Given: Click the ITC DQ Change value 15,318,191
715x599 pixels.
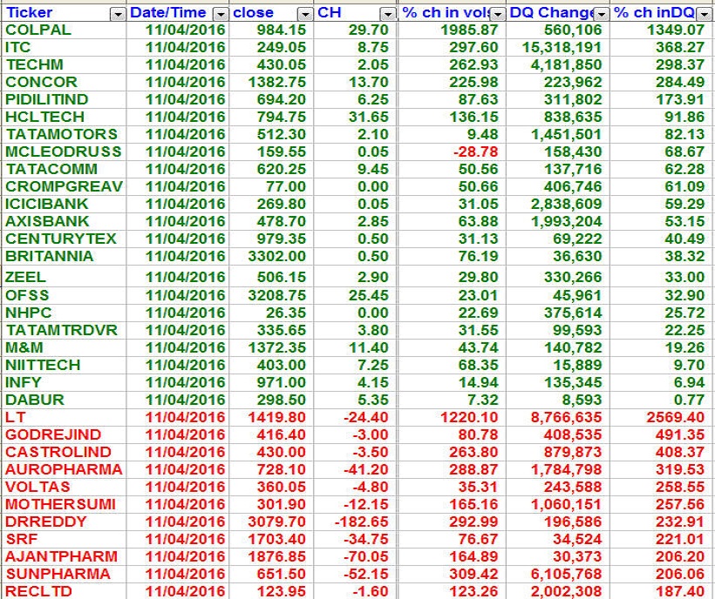Looking at the screenshot, I should point(560,47).
